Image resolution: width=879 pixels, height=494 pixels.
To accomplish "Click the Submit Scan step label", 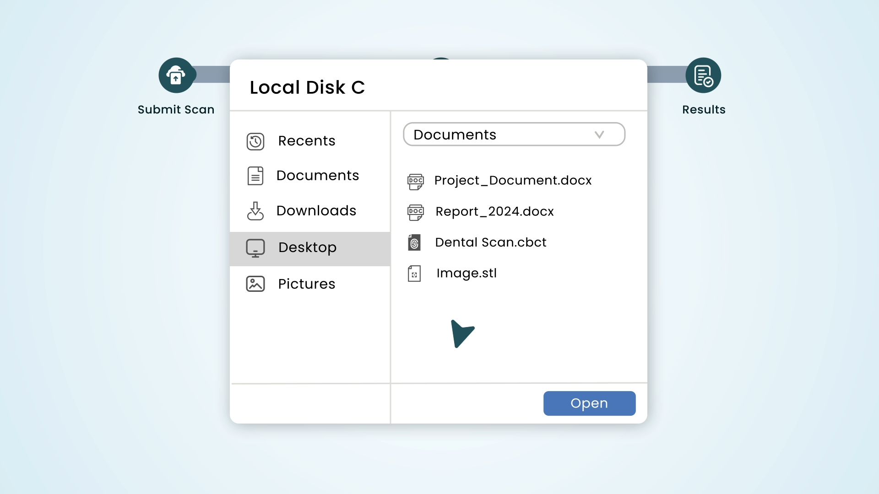I will coord(176,110).
